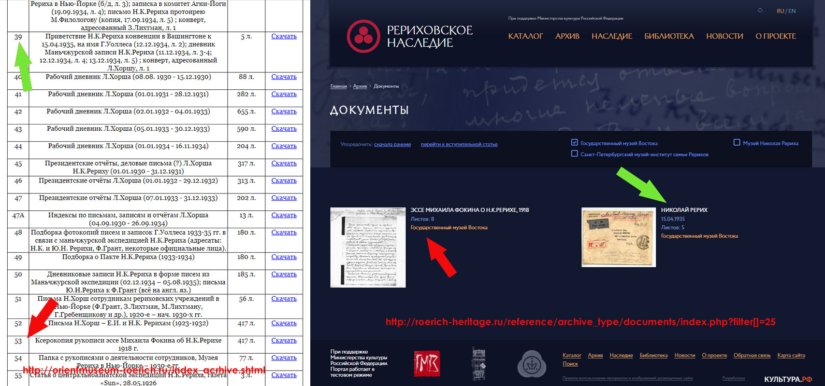Viewport: 825px width, 386px height.
Task: Click Скачать in row 42 (655 л.)
Action: 284,111
